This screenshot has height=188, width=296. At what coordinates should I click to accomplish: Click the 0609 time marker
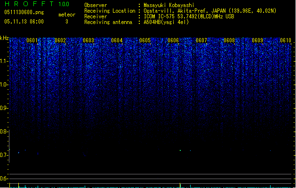(x=257, y=40)
